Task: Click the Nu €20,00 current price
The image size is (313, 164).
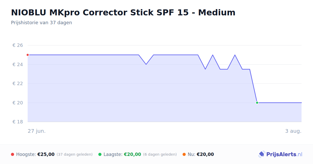Action: [205, 154]
